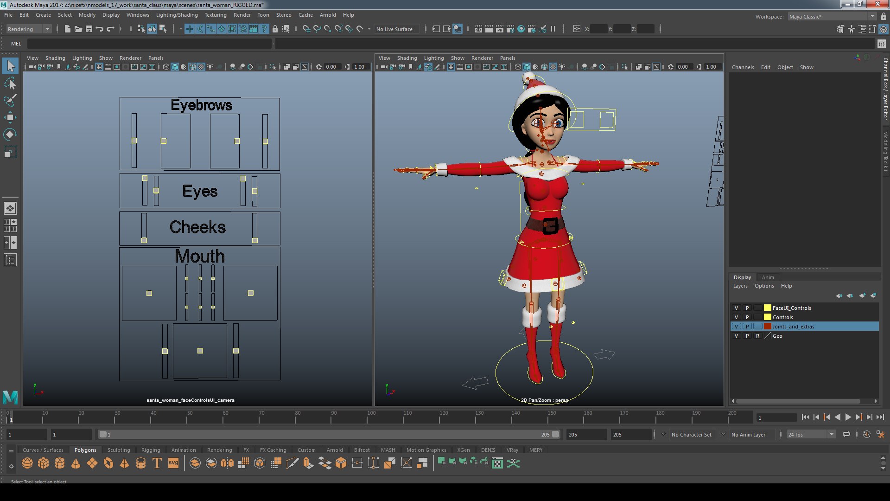Click the polygon Type T shelf icon
Screen dimensions: 890x501
[157, 463]
